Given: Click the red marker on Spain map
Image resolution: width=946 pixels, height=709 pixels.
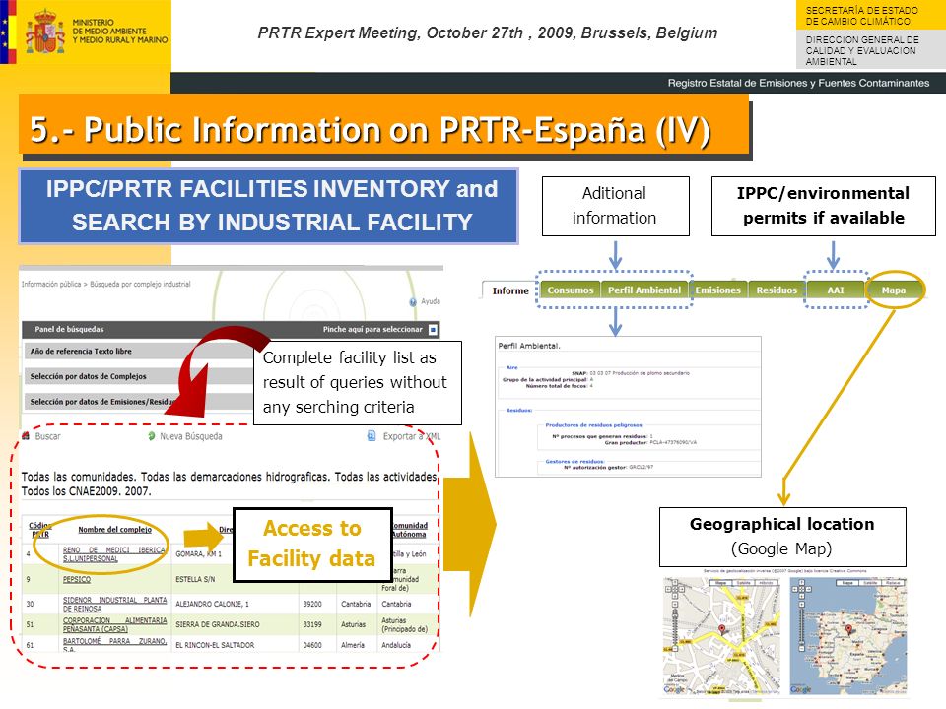Looking at the screenshot, I should coord(848,630).
